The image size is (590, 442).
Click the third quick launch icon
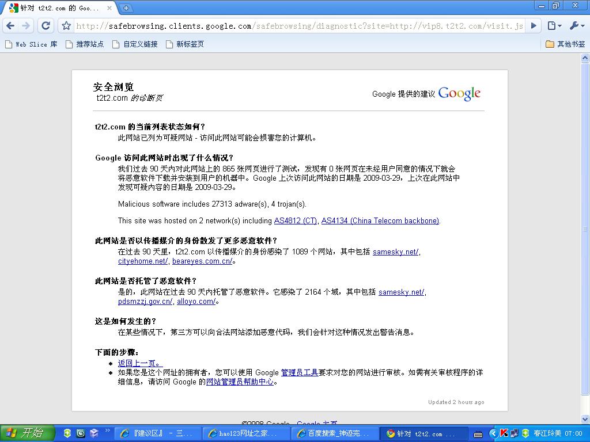point(94,433)
